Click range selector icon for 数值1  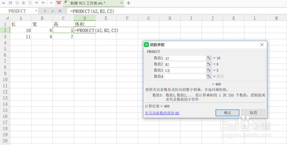209,58
